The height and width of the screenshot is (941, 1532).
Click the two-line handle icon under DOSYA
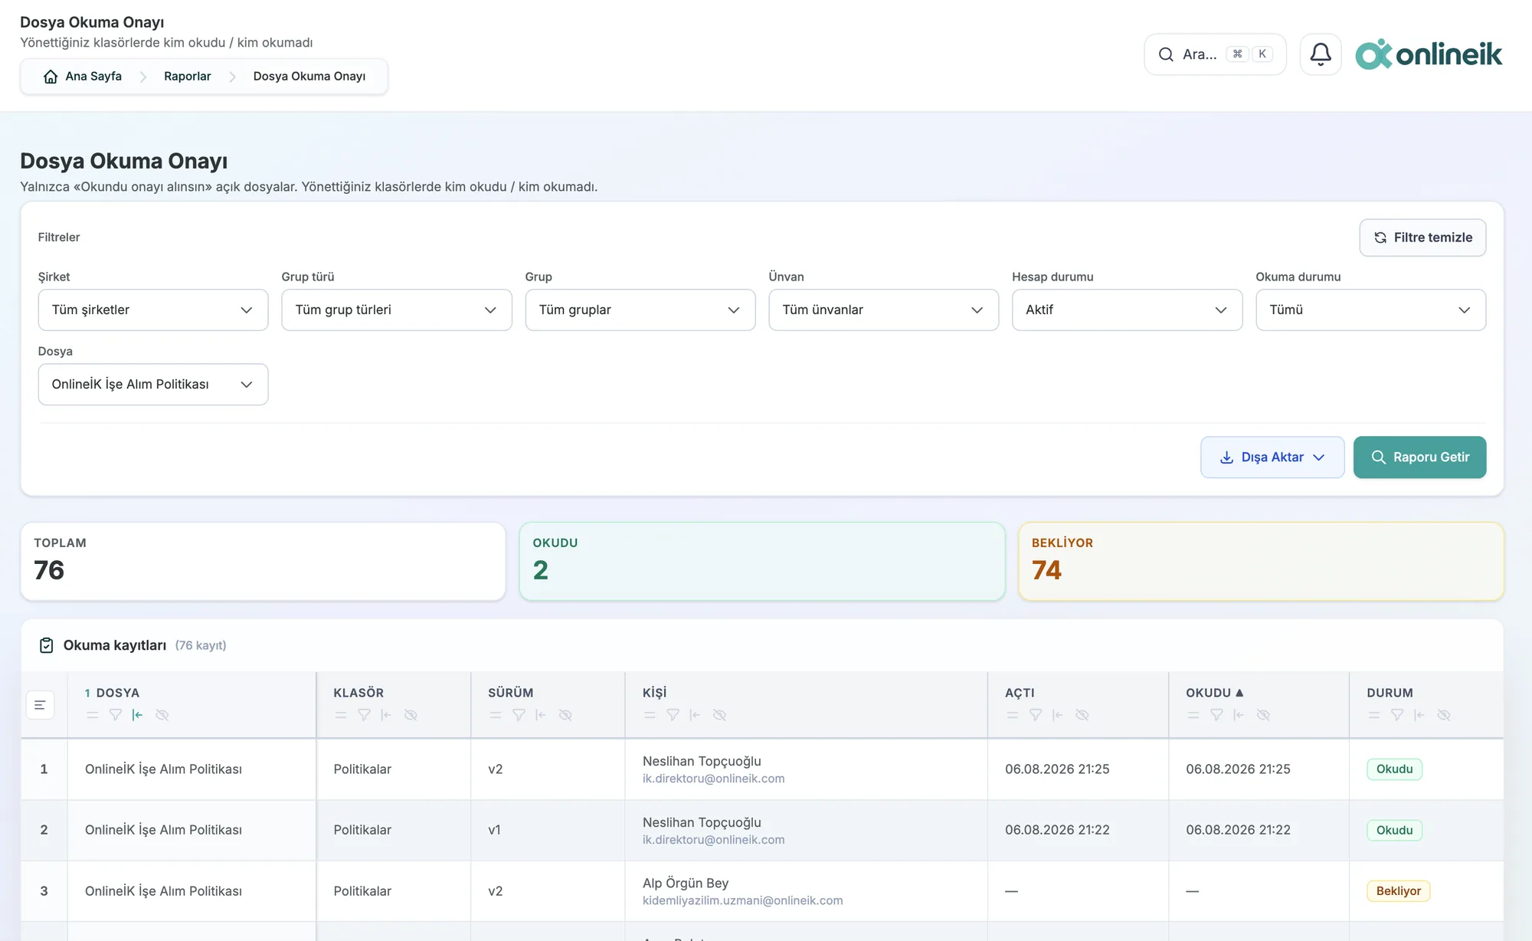click(x=92, y=715)
